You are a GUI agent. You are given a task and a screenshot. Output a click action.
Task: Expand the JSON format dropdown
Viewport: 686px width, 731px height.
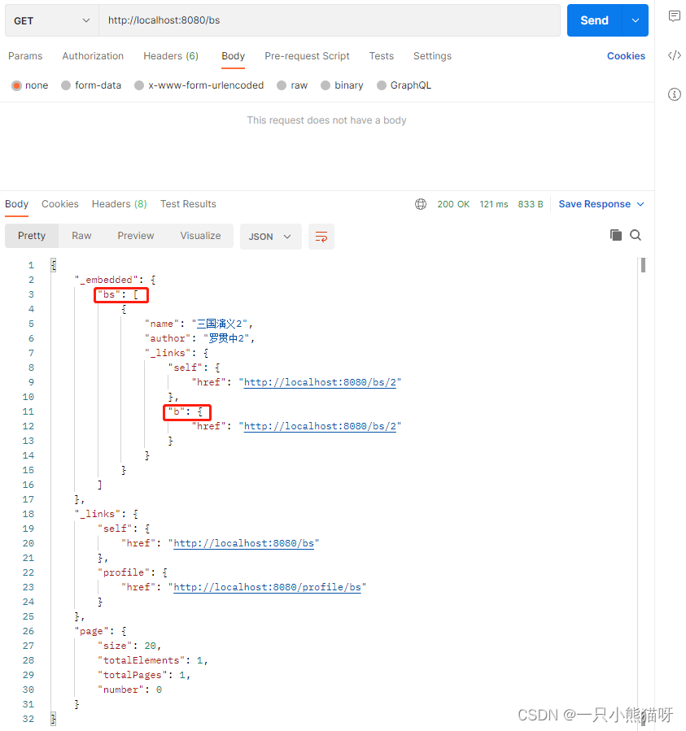coord(270,237)
